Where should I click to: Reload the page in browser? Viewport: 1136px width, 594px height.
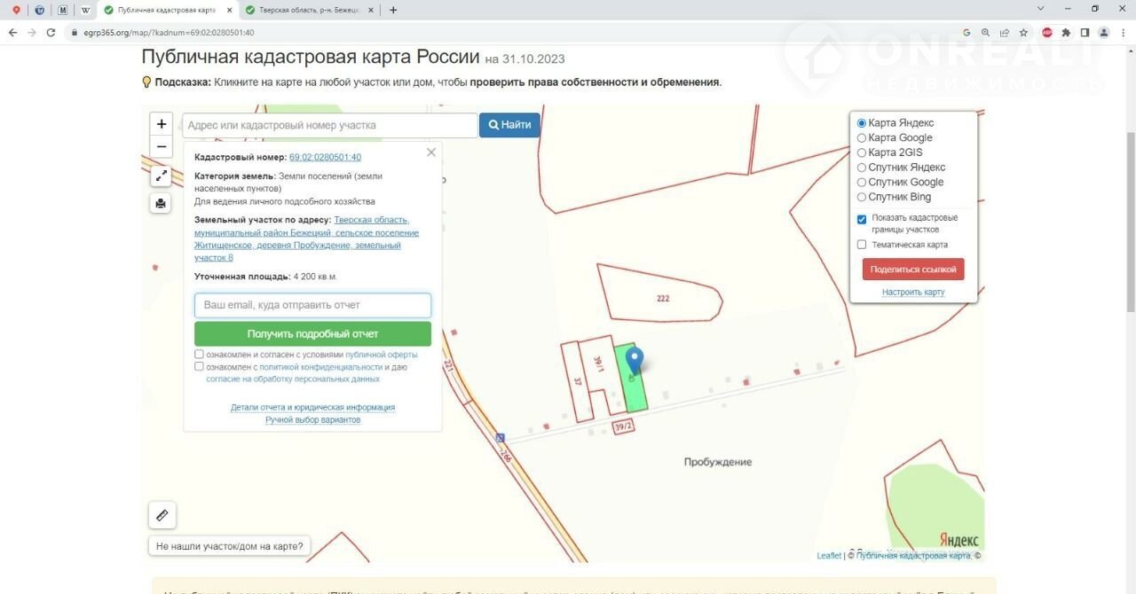point(51,33)
